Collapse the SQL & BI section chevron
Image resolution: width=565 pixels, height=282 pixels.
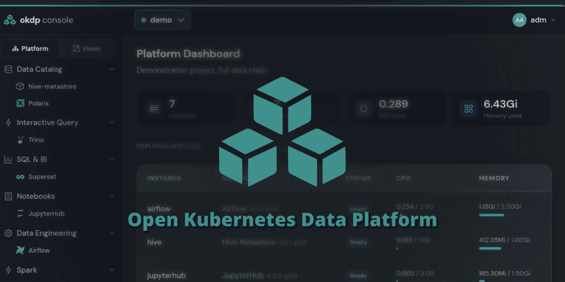(111, 159)
